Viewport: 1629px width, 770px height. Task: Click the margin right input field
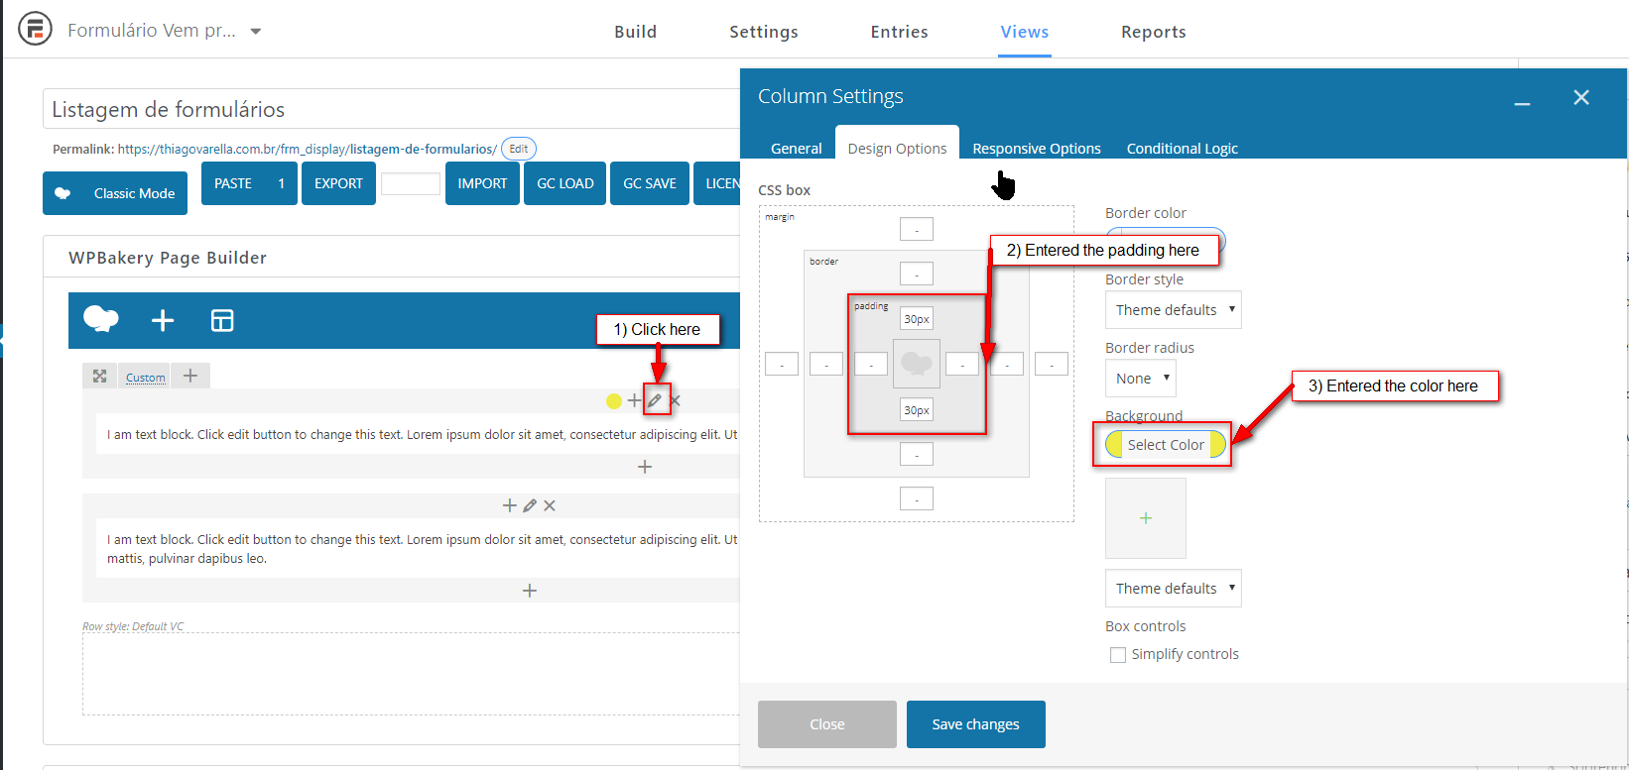pyautogui.click(x=1052, y=364)
